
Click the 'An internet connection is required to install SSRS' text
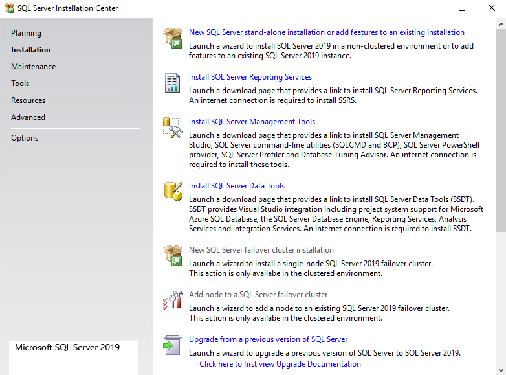click(272, 100)
